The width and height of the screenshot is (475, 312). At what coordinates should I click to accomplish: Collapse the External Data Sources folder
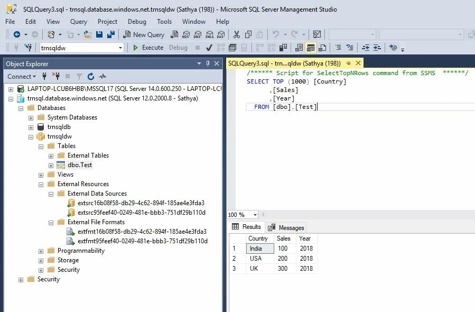(51, 194)
